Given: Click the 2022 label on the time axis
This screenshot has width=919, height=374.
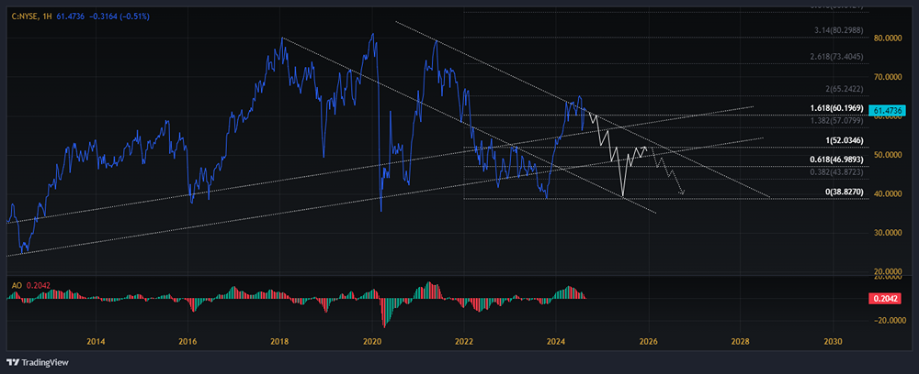Looking at the screenshot, I should point(464,341).
